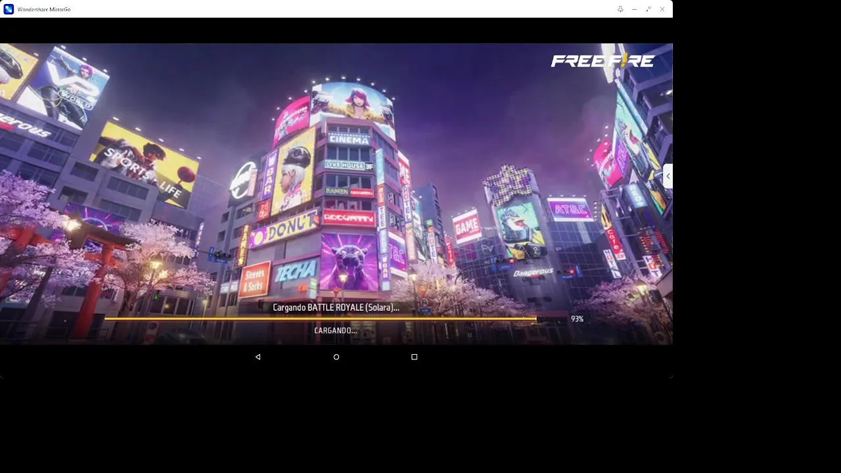Minimize the MirrorGo window
The width and height of the screenshot is (841, 473).
[634, 9]
